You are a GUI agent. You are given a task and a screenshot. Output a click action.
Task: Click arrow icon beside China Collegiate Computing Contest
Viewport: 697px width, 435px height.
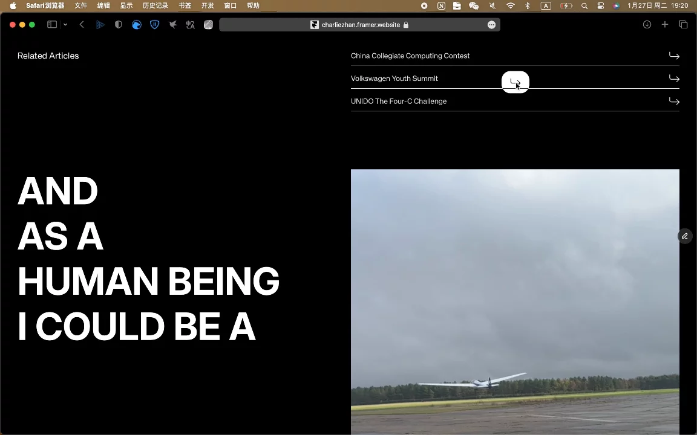click(674, 56)
